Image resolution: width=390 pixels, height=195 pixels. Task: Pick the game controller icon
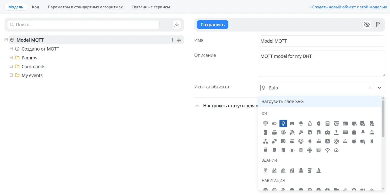[x=292, y=124]
